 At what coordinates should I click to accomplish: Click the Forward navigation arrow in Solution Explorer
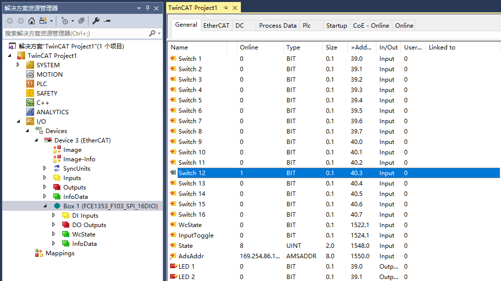(20, 21)
